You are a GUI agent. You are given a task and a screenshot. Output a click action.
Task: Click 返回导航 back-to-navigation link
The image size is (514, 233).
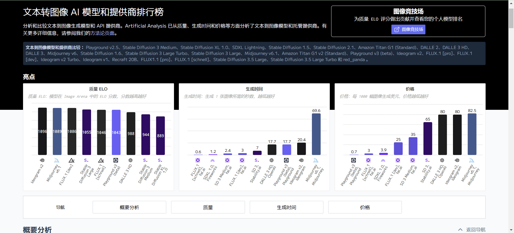(x=476, y=230)
